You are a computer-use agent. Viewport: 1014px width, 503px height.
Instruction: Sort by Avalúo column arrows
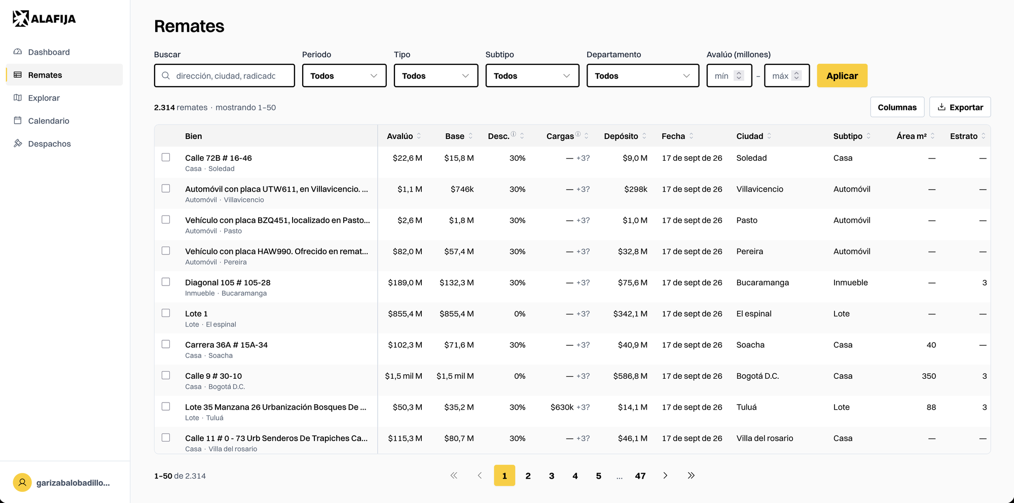click(419, 136)
